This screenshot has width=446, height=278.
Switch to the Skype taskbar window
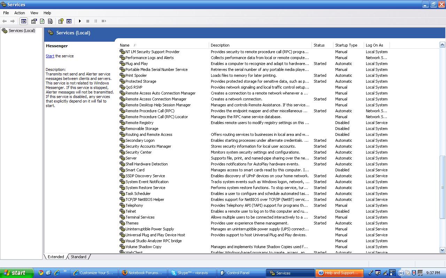pyautogui.click(x=192, y=273)
